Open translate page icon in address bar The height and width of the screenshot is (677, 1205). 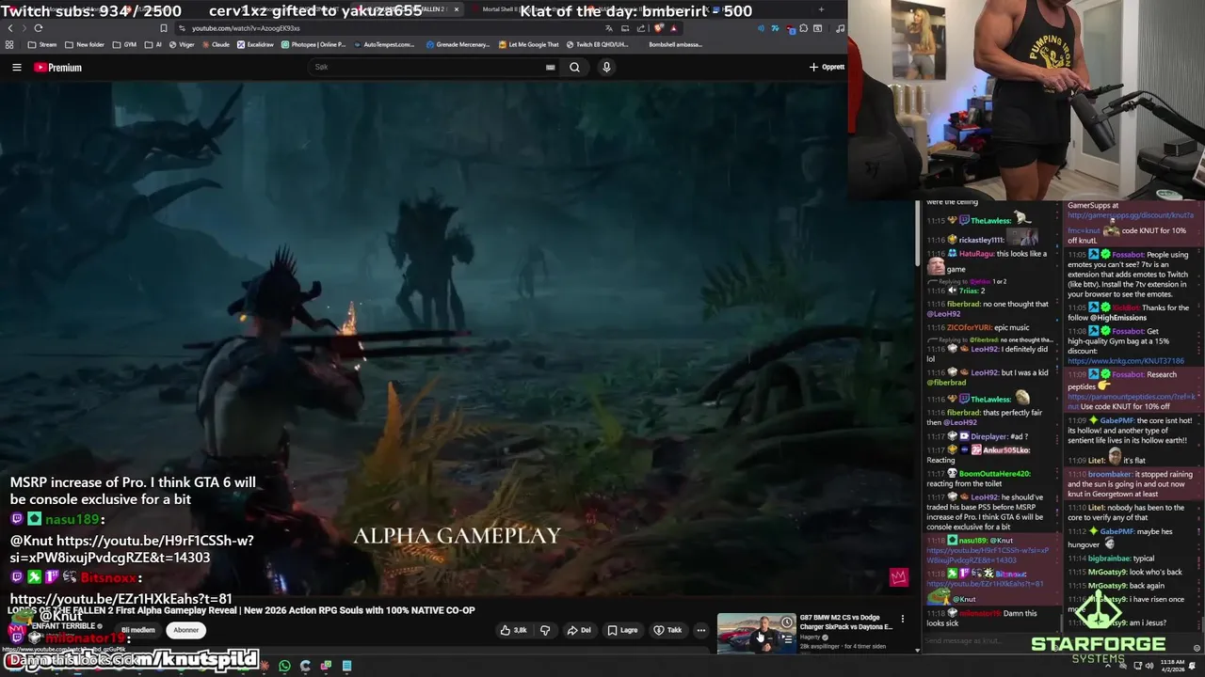611,28
